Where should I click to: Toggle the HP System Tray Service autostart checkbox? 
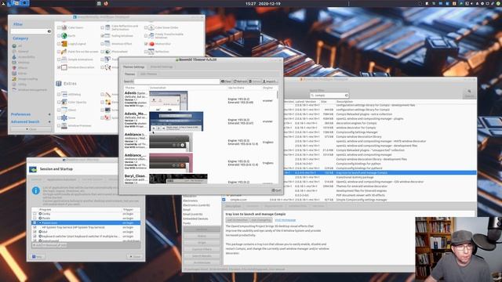click(x=35, y=227)
